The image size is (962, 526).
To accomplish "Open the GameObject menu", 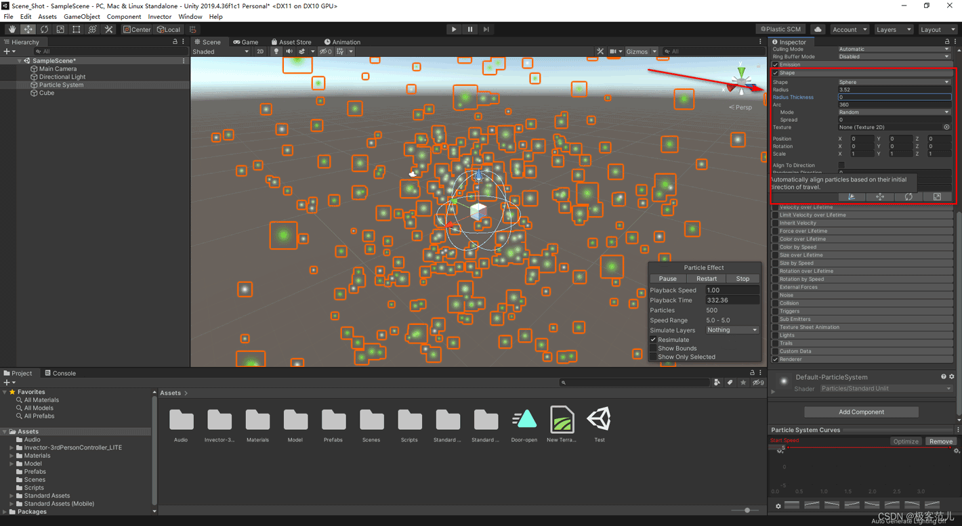I will tap(81, 17).
